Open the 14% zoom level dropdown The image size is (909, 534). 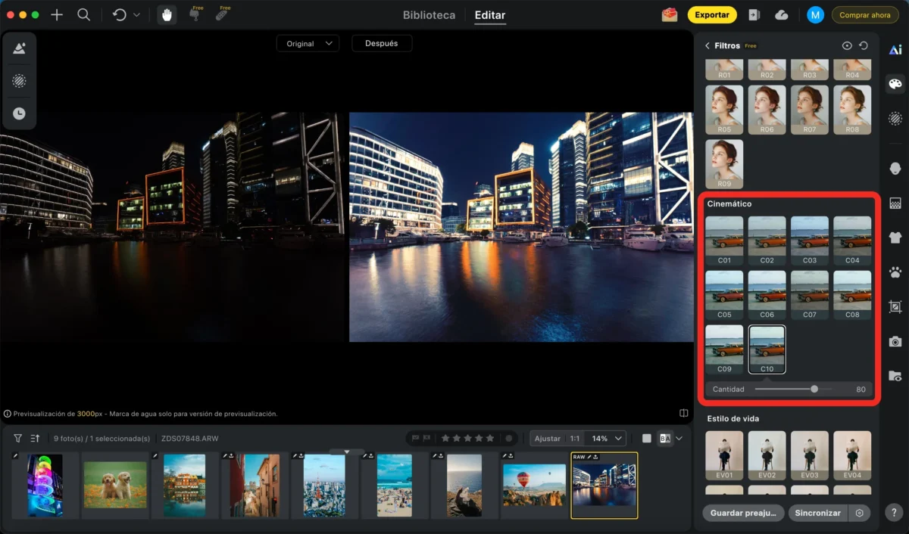[x=608, y=439]
